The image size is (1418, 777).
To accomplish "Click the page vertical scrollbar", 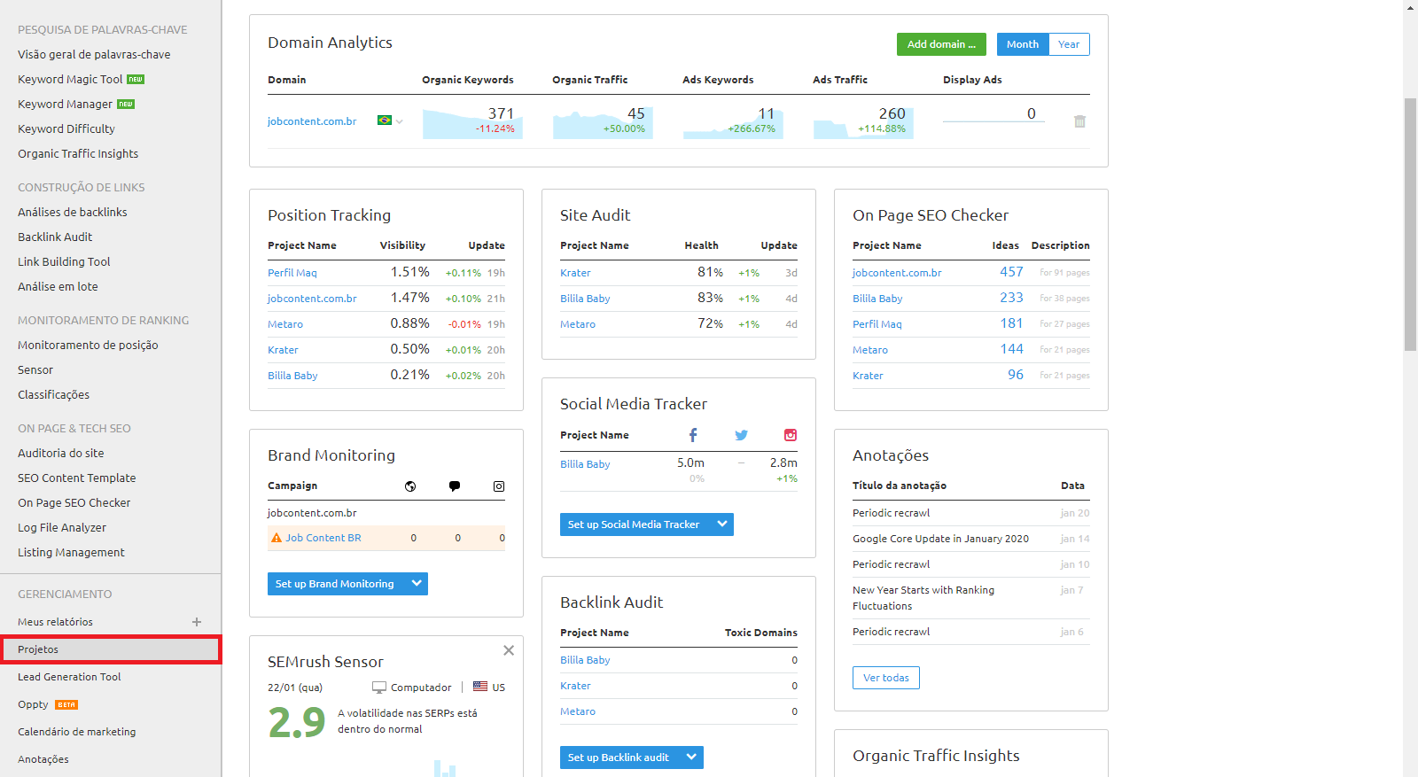I will click(1411, 224).
